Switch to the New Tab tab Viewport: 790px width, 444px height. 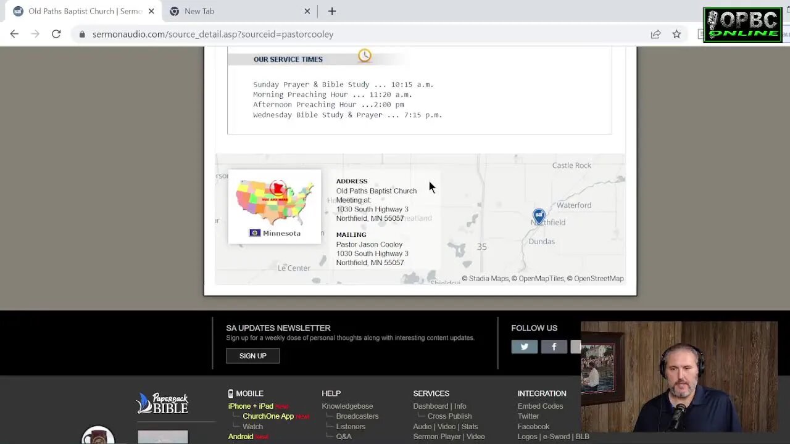tap(241, 11)
